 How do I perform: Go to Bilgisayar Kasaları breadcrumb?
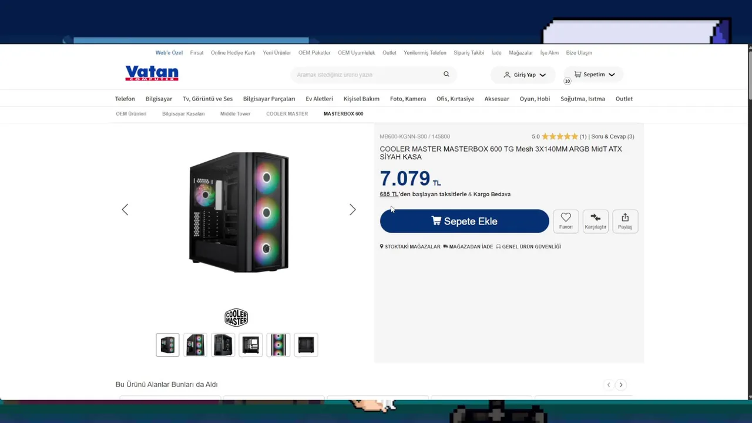[183, 114]
